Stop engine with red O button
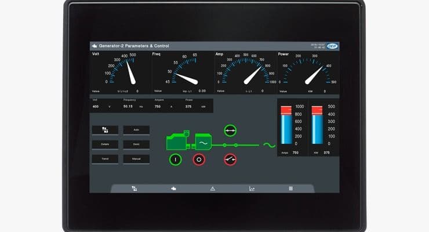Screen dimensions: 429x232 (x=199, y=159)
